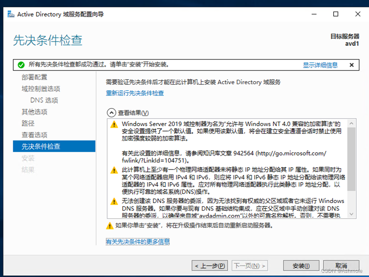The height and width of the screenshot is (277, 369).
Task: Select DNS 选项 step in sidebar
Action: tap(44, 100)
